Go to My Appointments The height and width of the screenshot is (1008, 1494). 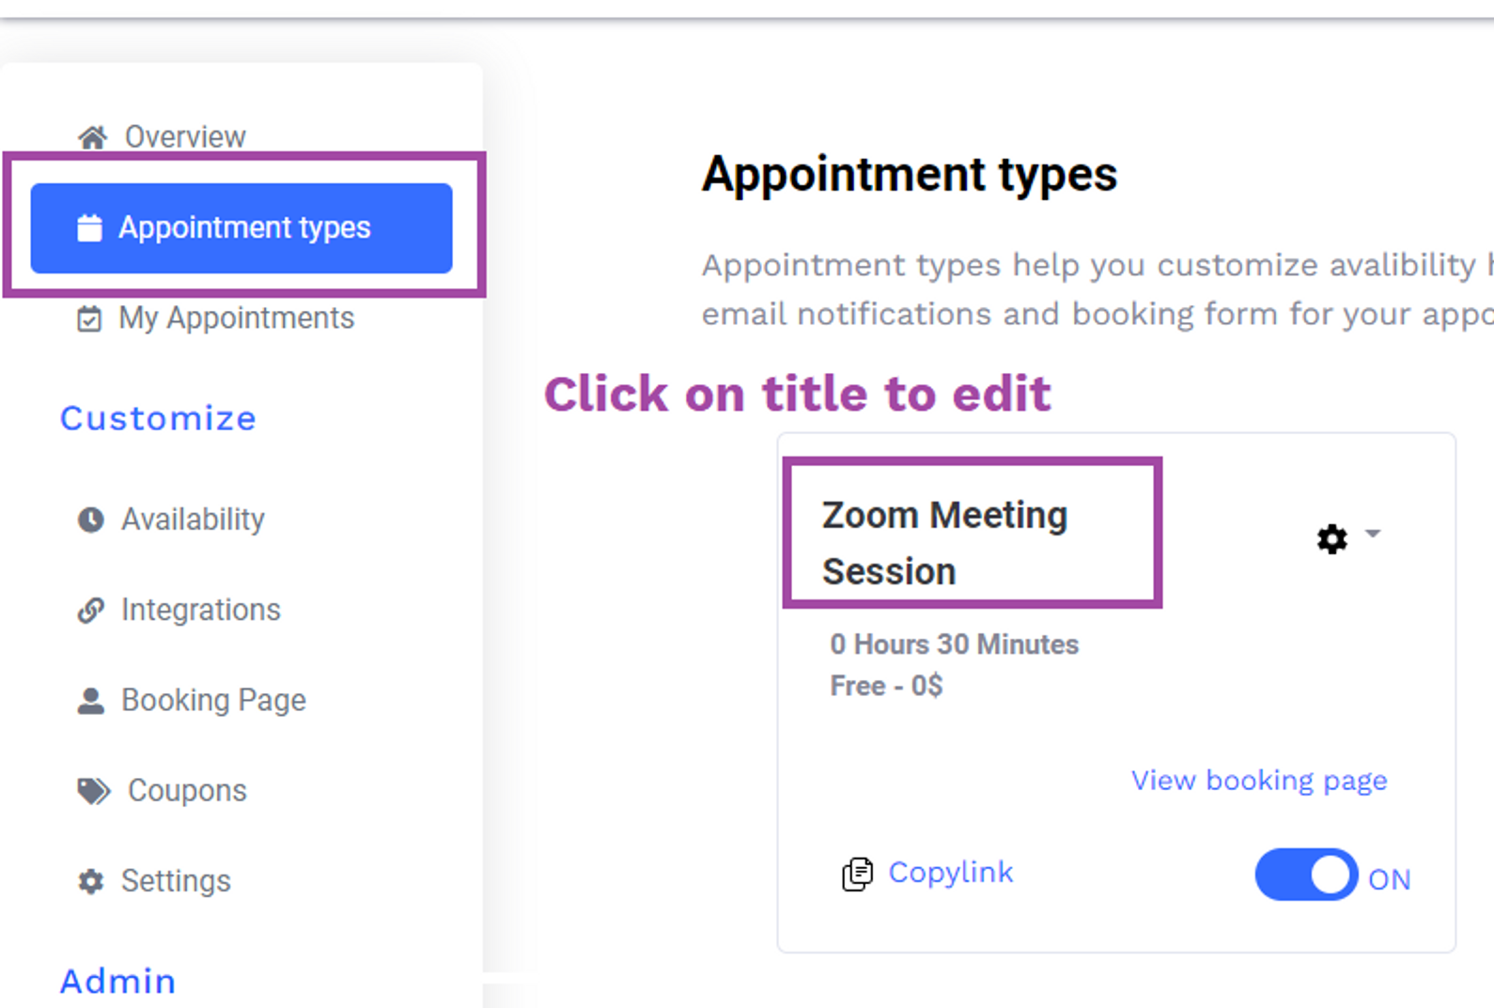click(x=236, y=318)
